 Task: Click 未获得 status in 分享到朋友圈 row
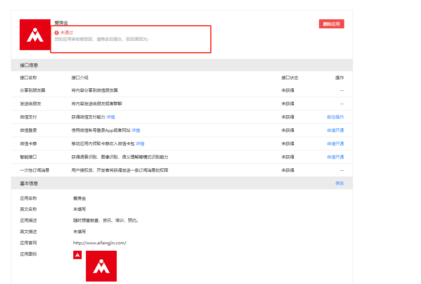point(288,90)
